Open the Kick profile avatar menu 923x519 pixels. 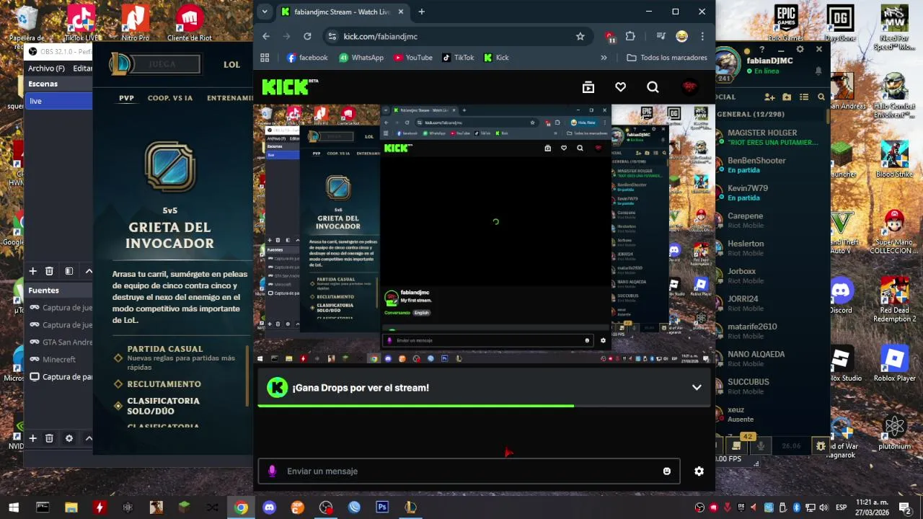[x=690, y=86]
